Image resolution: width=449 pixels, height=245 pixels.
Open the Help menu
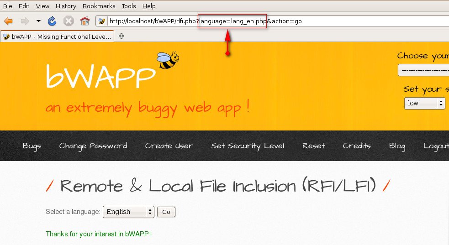[x=149, y=6]
